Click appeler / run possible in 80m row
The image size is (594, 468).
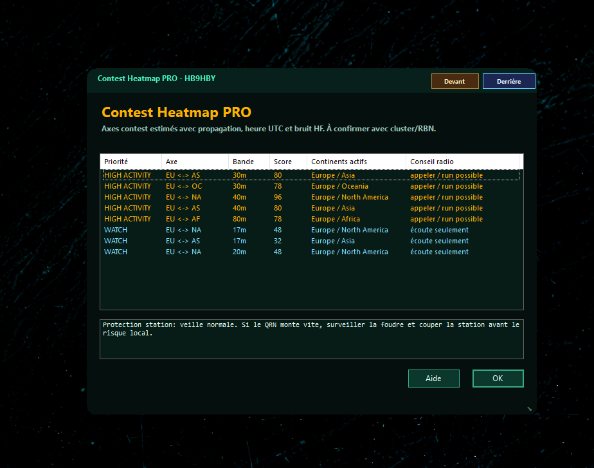coord(446,220)
